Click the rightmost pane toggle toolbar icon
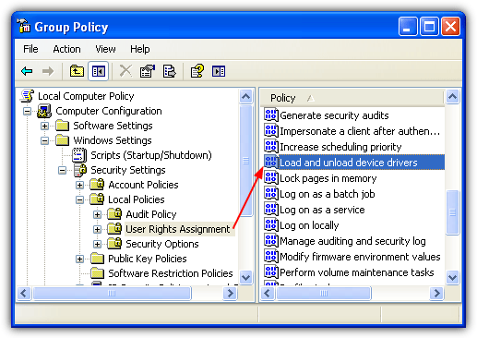Screen dimensions: 477x338 (219, 71)
